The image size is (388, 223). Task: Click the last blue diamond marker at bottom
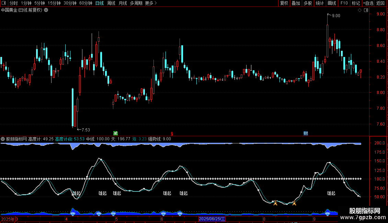click(327, 214)
